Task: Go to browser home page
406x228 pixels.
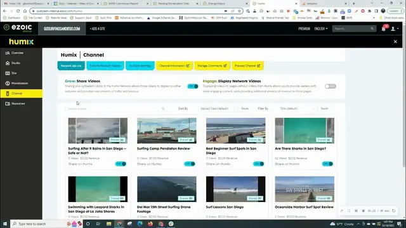Action: tap(25, 11)
